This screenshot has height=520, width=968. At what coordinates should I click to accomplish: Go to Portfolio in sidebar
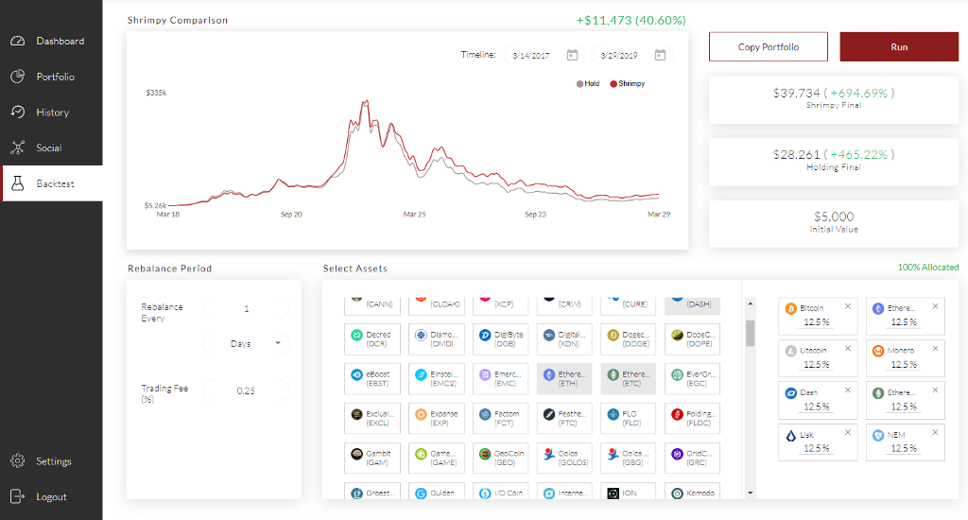[x=51, y=77]
